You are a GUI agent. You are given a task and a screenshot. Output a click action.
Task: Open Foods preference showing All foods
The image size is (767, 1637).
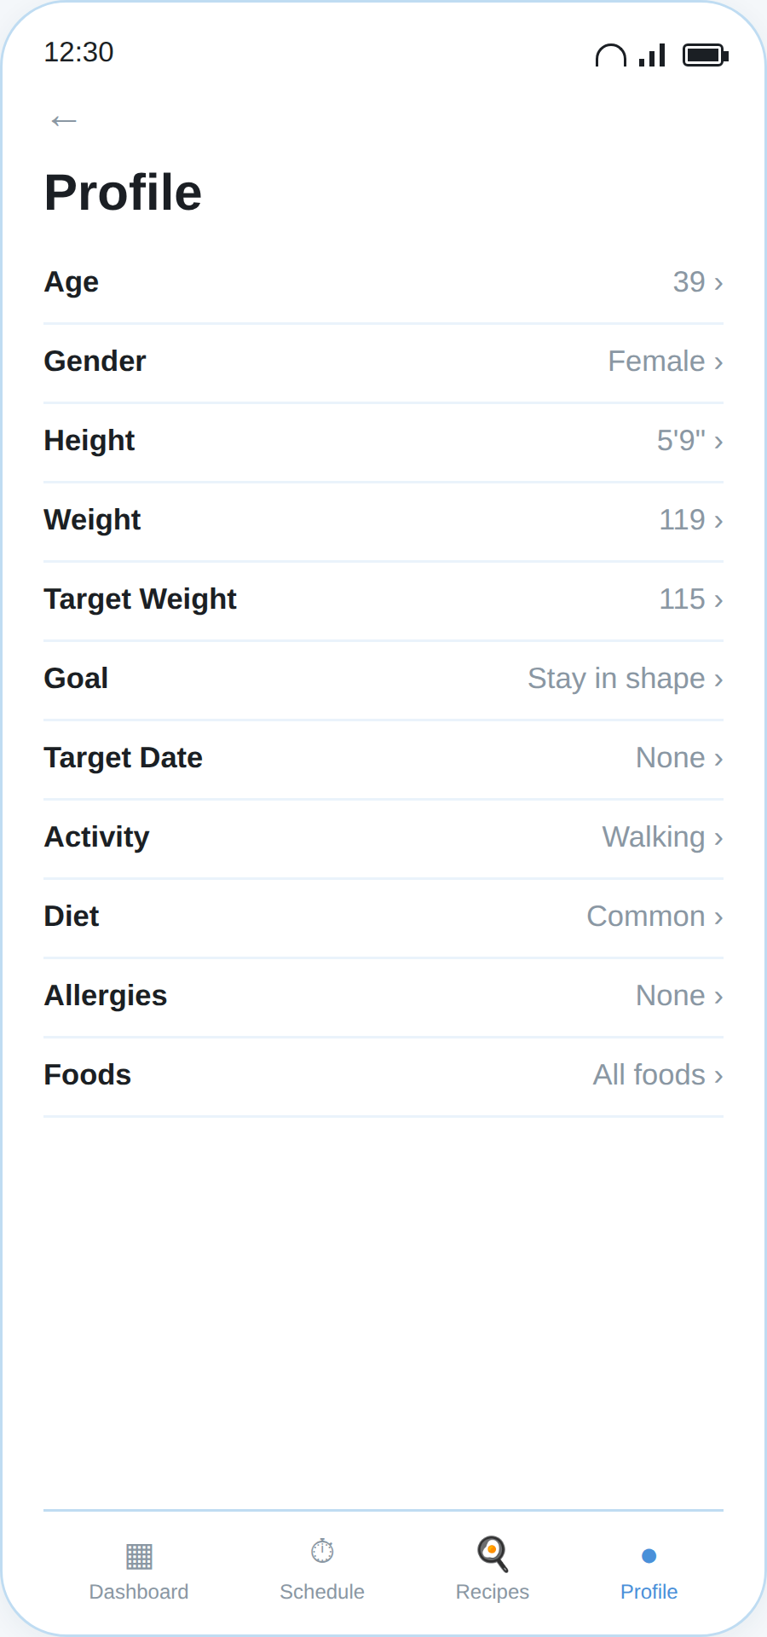pos(383,1076)
